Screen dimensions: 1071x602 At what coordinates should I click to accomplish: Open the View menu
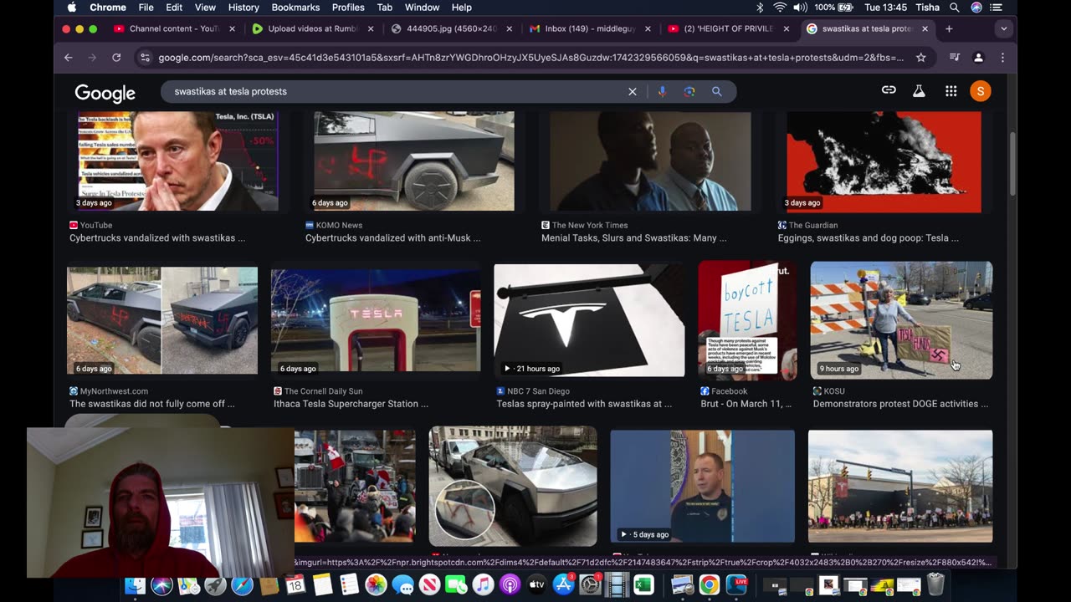coord(205,8)
